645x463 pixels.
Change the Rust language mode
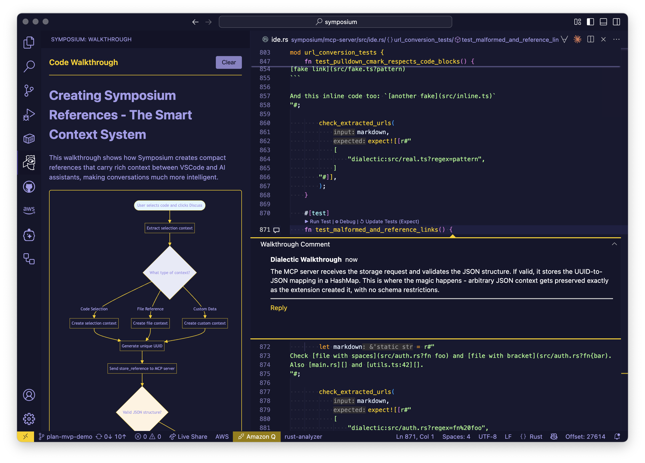[531, 436]
